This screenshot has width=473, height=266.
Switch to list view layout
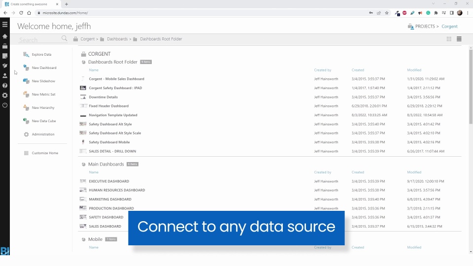pos(459,39)
